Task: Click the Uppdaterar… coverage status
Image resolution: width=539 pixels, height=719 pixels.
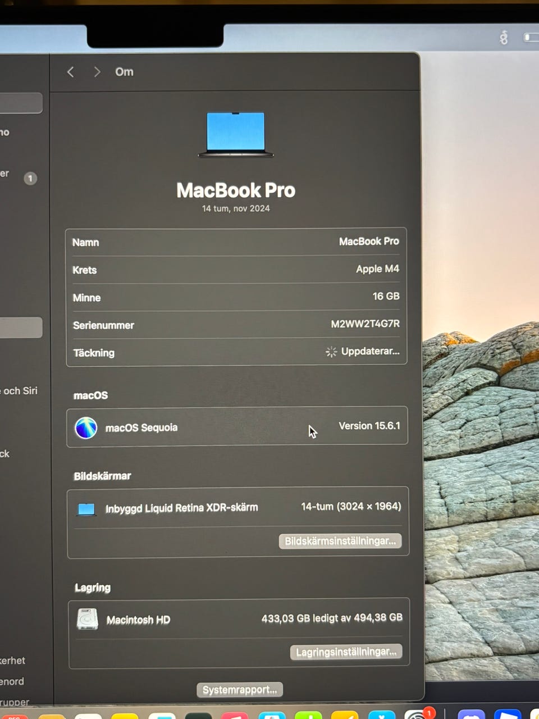Action: [x=370, y=351]
